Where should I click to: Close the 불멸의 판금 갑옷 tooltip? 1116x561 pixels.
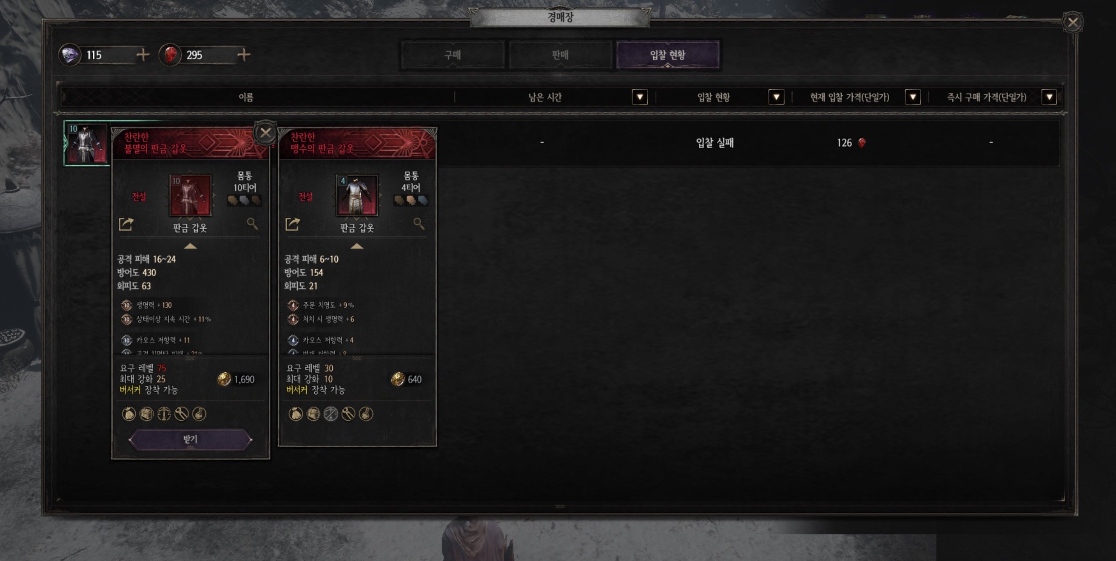[265, 133]
